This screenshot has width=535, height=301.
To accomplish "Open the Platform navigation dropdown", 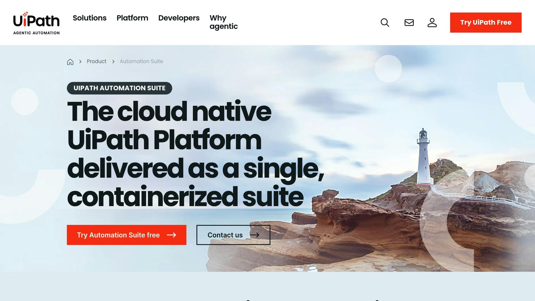I will pos(132,18).
